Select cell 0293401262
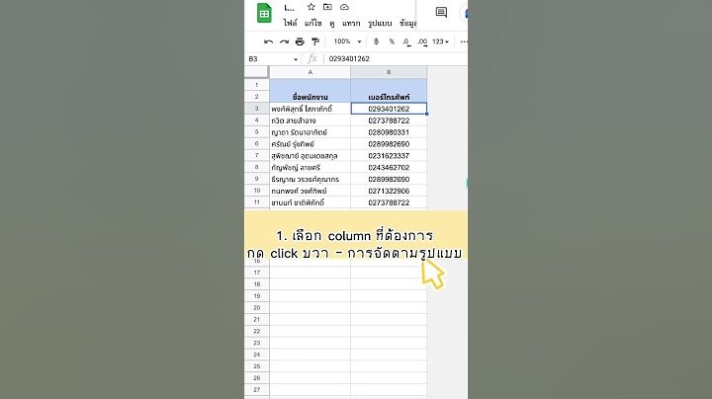 coord(389,109)
